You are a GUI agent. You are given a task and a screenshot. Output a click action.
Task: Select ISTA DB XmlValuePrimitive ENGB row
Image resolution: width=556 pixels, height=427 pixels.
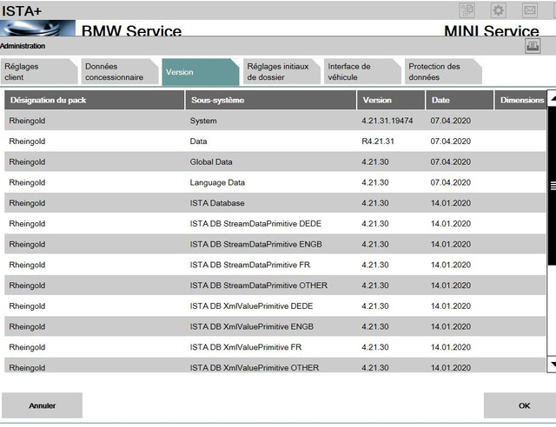(x=275, y=326)
